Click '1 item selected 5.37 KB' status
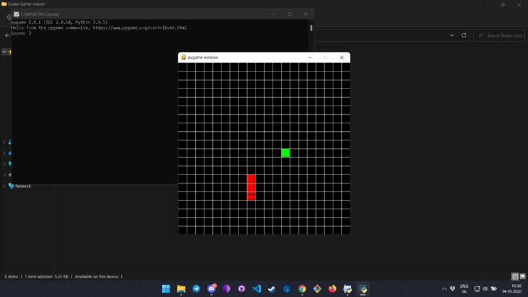 click(x=47, y=277)
